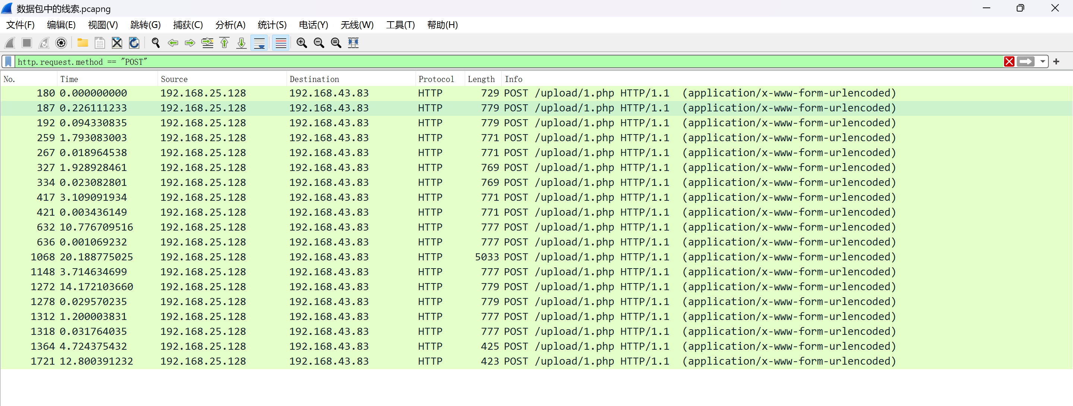Add a filter button with plus
This screenshot has height=406, width=1073.
pyautogui.click(x=1056, y=62)
